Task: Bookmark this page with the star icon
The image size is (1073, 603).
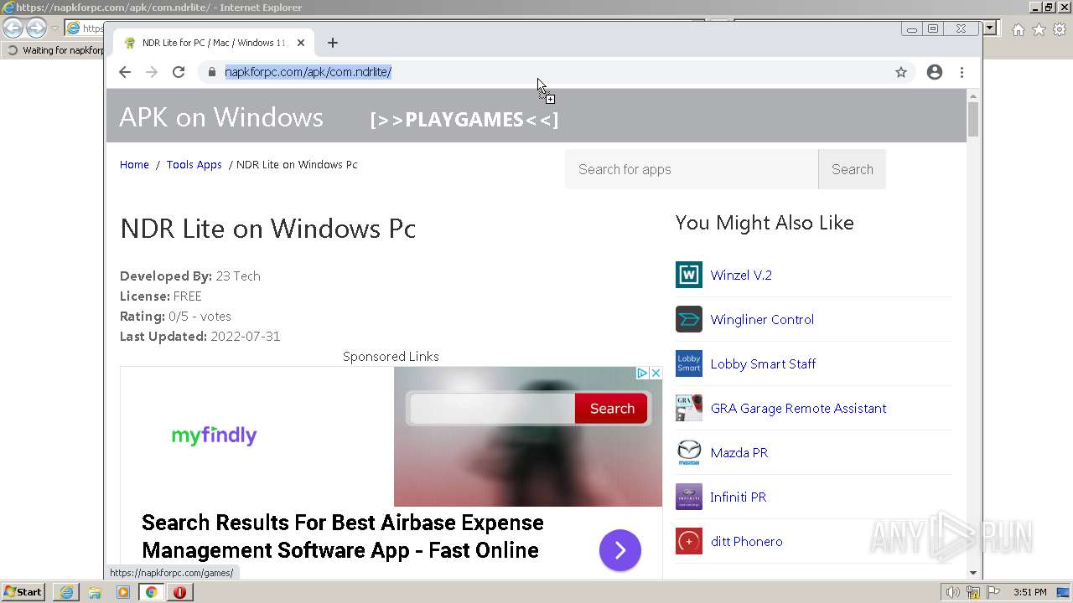Action: click(x=901, y=72)
